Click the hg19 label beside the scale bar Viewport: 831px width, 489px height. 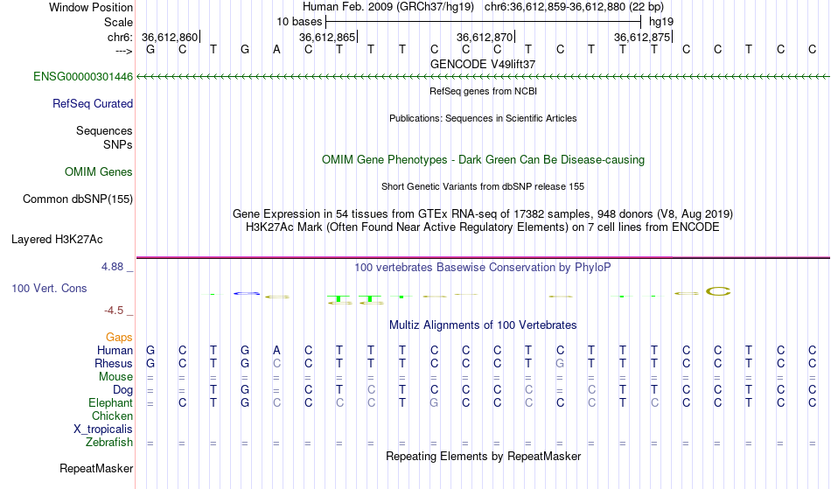point(661,22)
